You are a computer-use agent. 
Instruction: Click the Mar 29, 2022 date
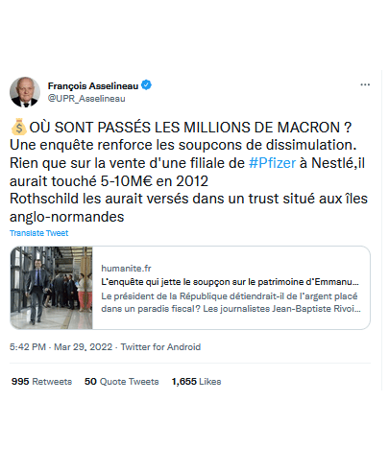tap(84, 347)
